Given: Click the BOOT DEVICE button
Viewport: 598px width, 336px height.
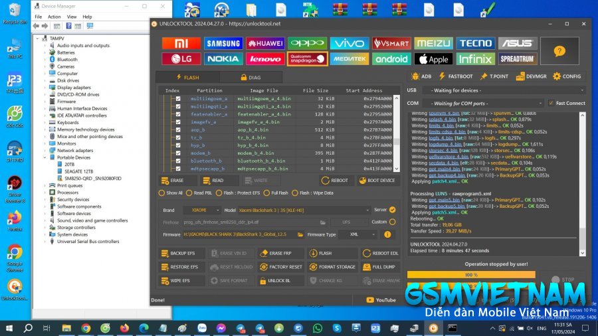Looking at the screenshot, I should pyautogui.click(x=377, y=181).
